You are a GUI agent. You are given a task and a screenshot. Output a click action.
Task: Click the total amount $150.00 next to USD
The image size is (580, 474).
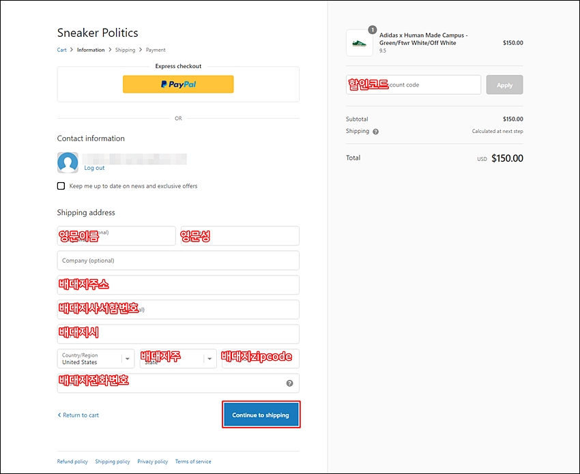pyautogui.click(x=507, y=158)
